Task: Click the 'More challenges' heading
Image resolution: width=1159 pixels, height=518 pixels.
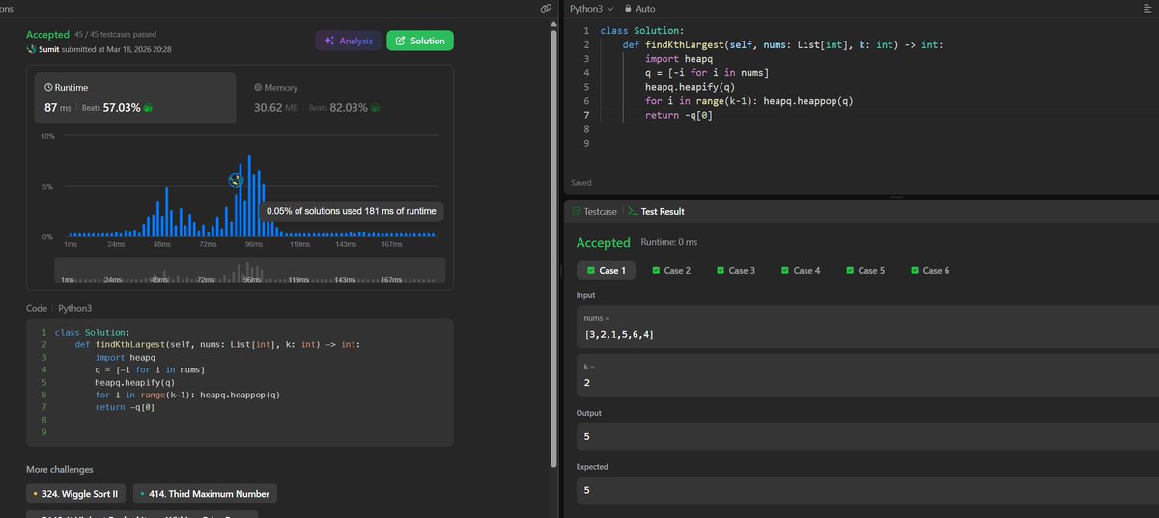Action: pos(60,470)
